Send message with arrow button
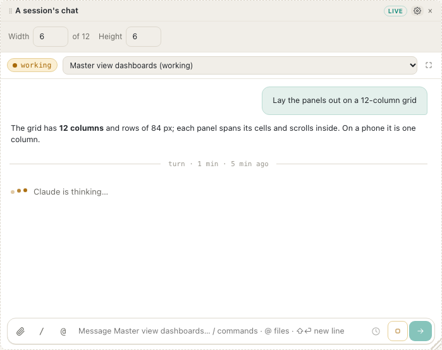442x350 pixels. [421, 331]
